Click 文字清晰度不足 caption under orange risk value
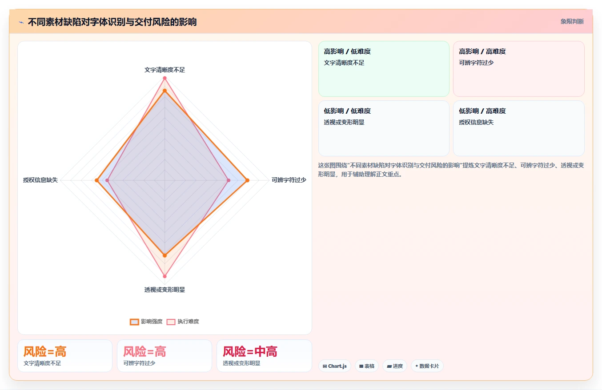Viewport: 602px width, 390px height. coord(42,363)
